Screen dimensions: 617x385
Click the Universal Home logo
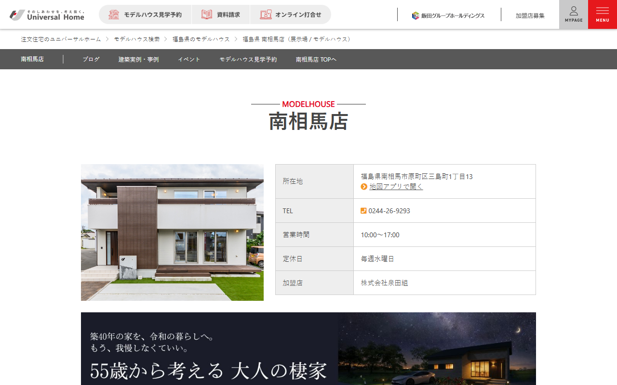pos(47,15)
